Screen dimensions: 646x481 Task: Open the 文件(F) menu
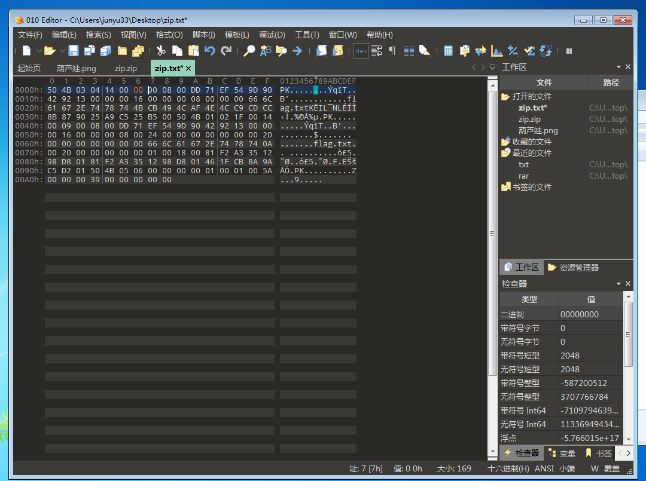point(30,35)
